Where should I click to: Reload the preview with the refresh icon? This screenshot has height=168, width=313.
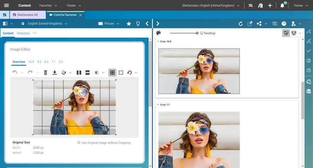pyautogui.click(x=241, y=24)
